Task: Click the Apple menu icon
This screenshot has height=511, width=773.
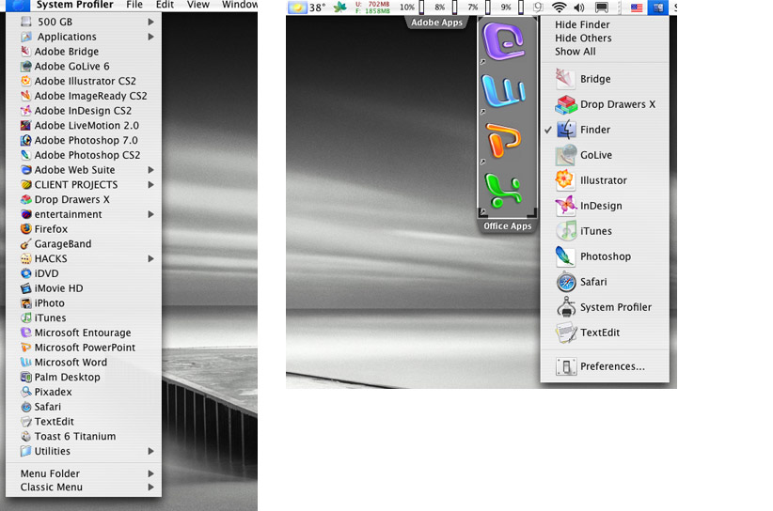Action: 18,5
